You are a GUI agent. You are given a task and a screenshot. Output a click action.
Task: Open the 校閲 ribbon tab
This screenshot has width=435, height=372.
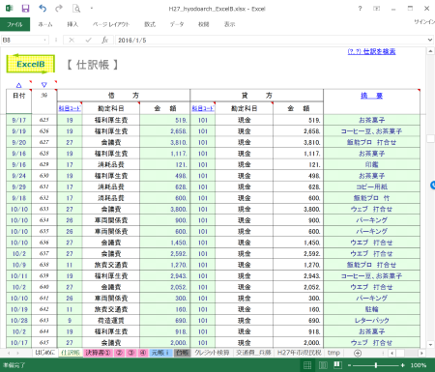(x=204, y=24)
